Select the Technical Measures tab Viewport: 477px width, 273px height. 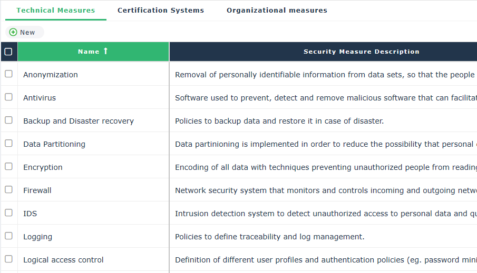click(56, 11)
